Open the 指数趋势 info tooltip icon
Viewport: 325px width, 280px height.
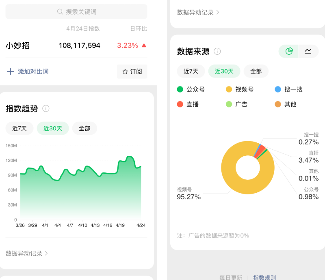point(46,109)
